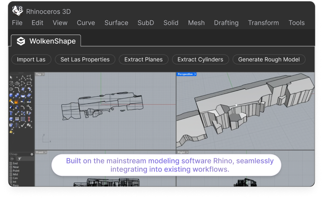Screen dimensions: 323x199
Task: Select the checkmark analysis tool
Action: click(23, 125)
